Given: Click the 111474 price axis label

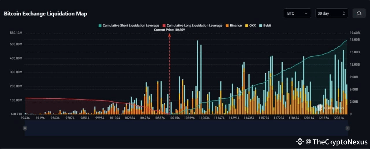Looking at the screenshot, I should pos(219,118).
